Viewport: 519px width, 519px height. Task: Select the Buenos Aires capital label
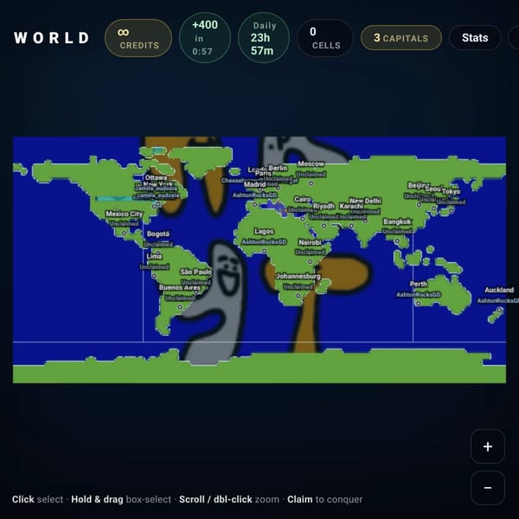pos(180,287)
